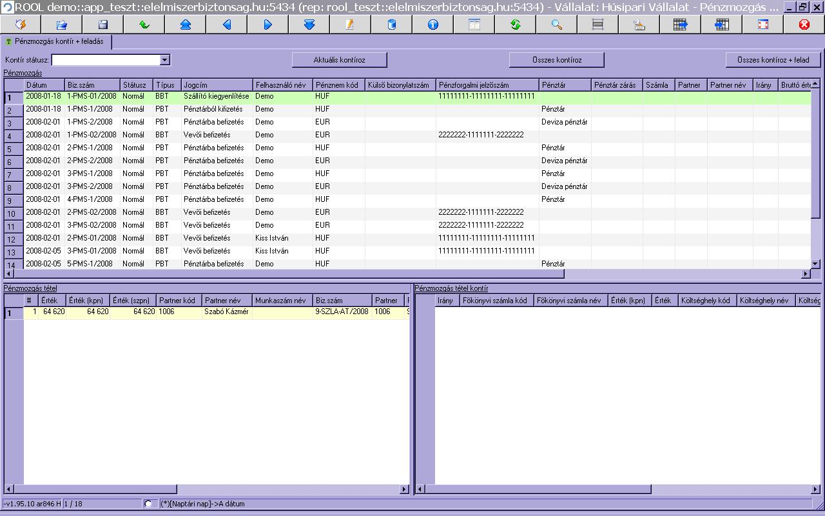Jump to first record with double-up arrow
The image size is (825, 516).
pos(186,25)
